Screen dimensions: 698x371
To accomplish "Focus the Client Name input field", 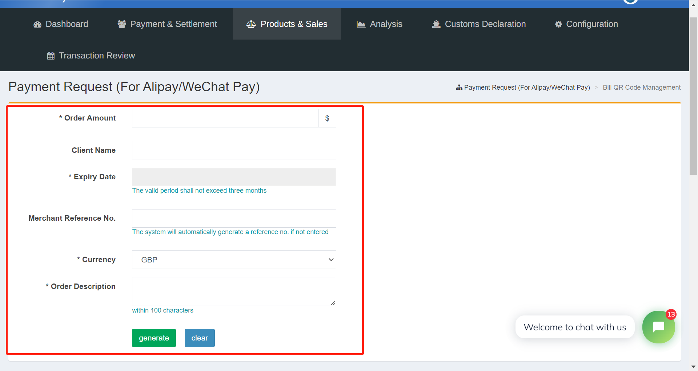I will tap(234, 150).
